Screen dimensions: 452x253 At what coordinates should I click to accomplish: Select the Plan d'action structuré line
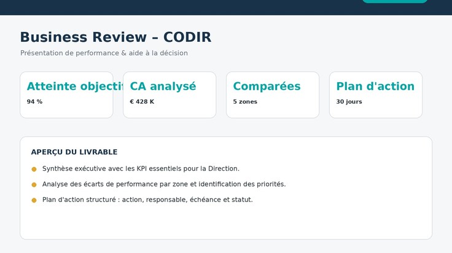[147, 200]
